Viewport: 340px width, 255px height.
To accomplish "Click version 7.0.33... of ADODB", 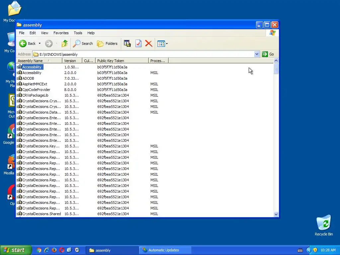I will tap(72, 78).
